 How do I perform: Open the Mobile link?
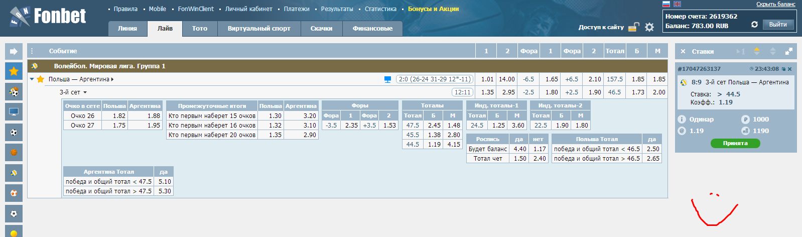[x=157, y=9]
